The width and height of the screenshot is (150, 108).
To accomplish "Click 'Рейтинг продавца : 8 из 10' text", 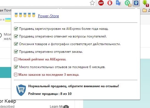I will pyautogui.click(x=50, y=94).
